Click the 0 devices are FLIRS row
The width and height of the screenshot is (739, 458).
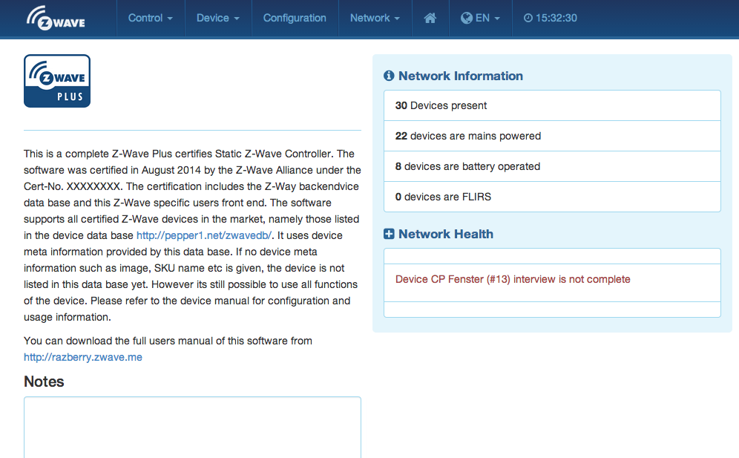pos(552,197)
